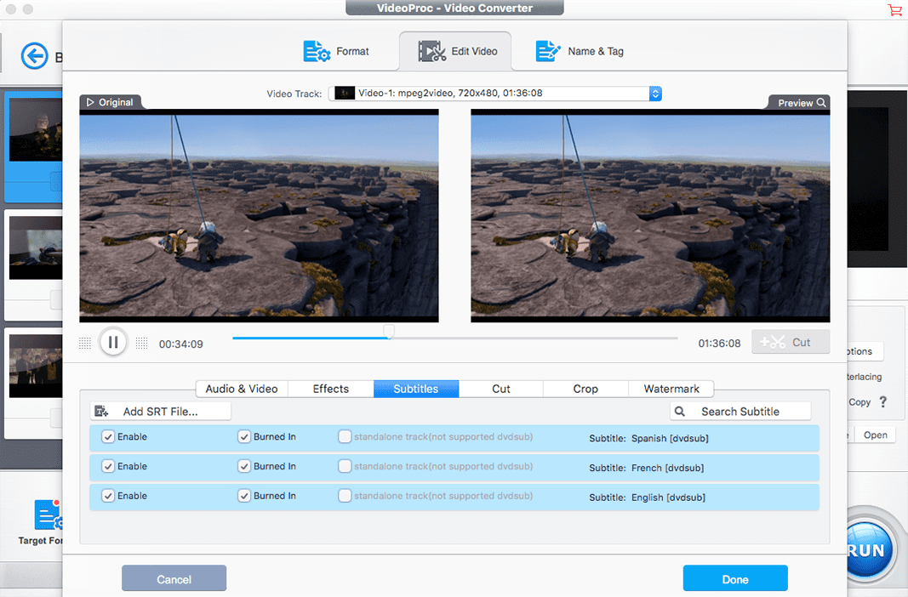Check standalone track for Spanish subtitle

coord(345,437)
